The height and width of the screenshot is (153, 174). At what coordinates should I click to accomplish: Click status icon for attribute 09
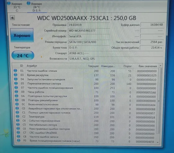pos(16,92)
